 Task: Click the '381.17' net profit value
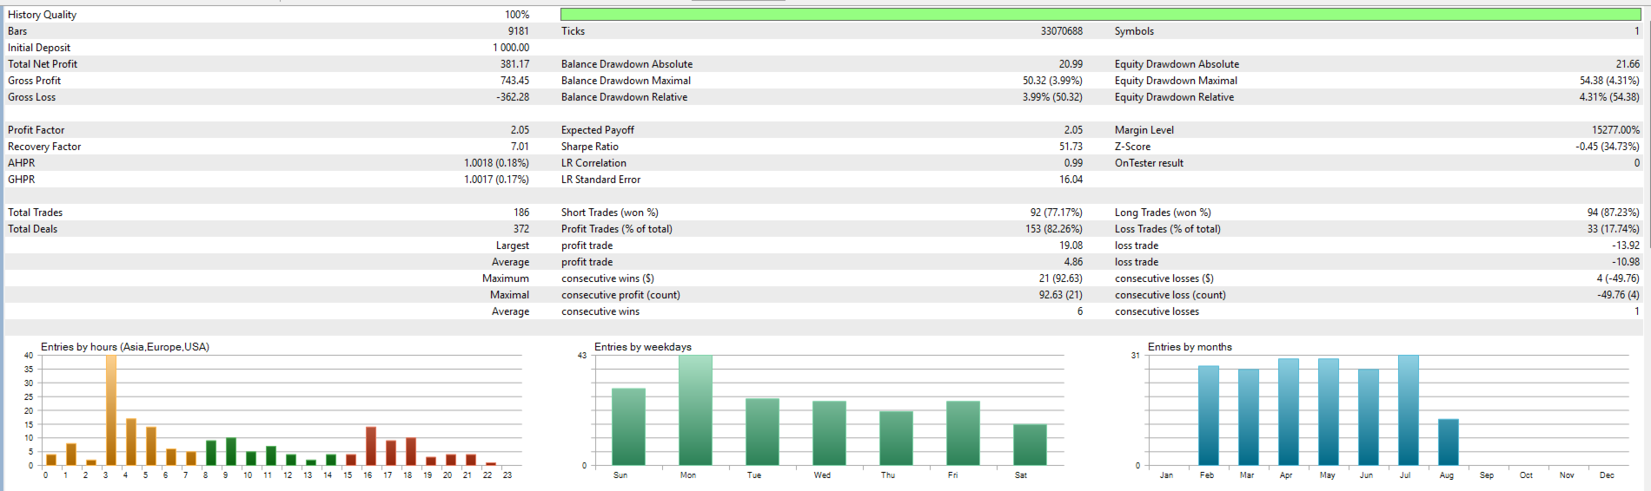[x=514, y=64]
